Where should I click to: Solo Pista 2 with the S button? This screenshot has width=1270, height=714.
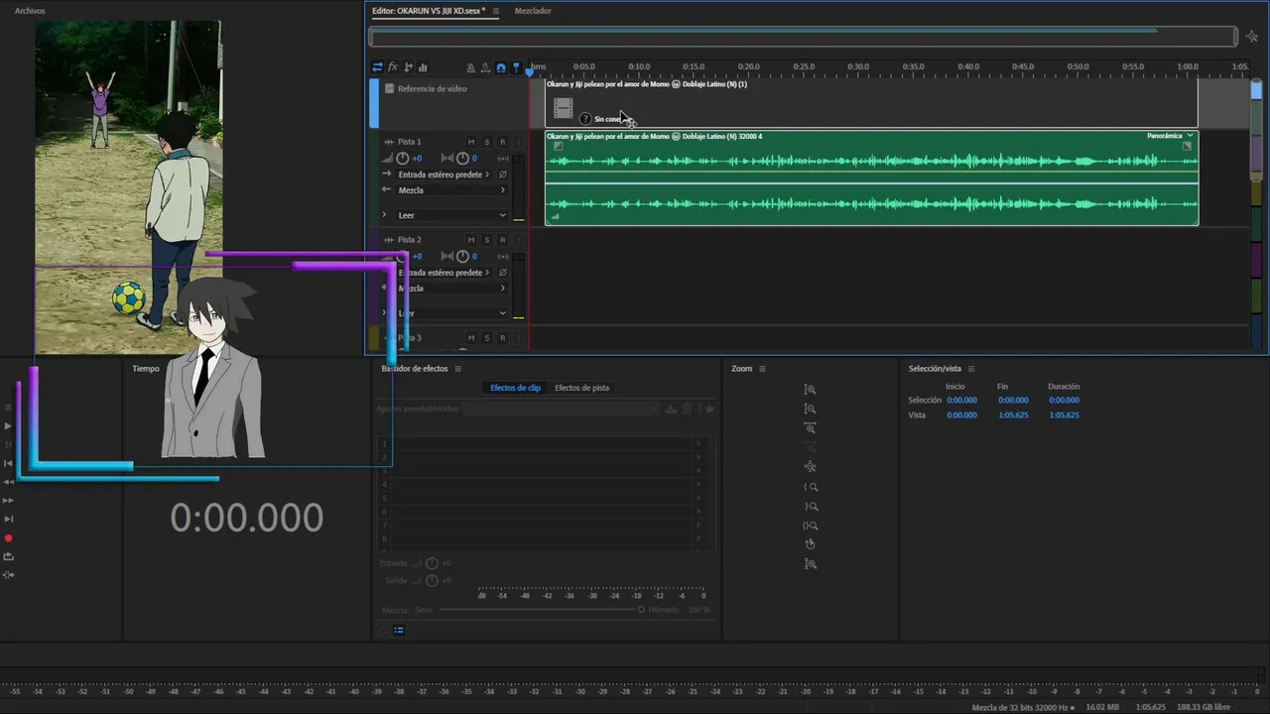tap(487, 240)
